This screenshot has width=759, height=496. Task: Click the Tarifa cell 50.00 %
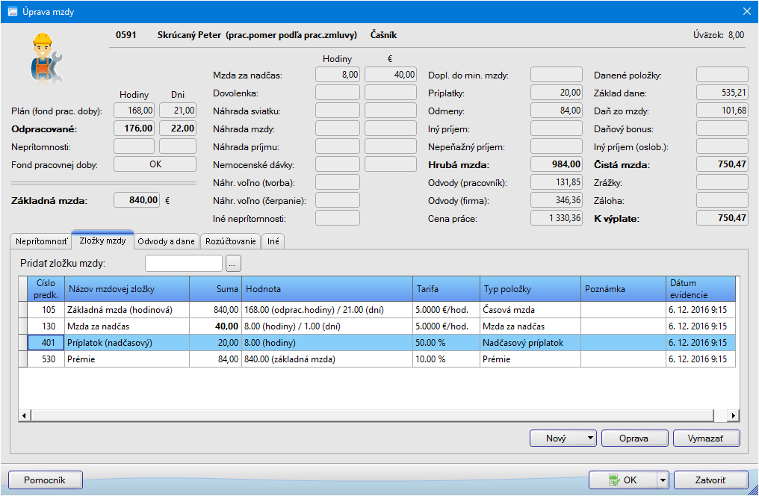446,343
